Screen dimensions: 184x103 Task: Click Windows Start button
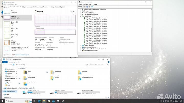[x=2, y=101]
